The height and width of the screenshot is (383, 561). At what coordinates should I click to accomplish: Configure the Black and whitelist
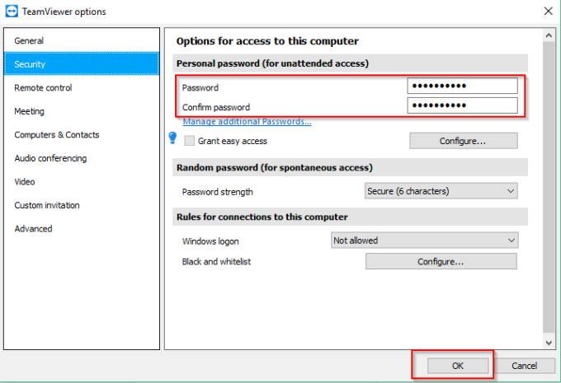(x=441, y=262)
